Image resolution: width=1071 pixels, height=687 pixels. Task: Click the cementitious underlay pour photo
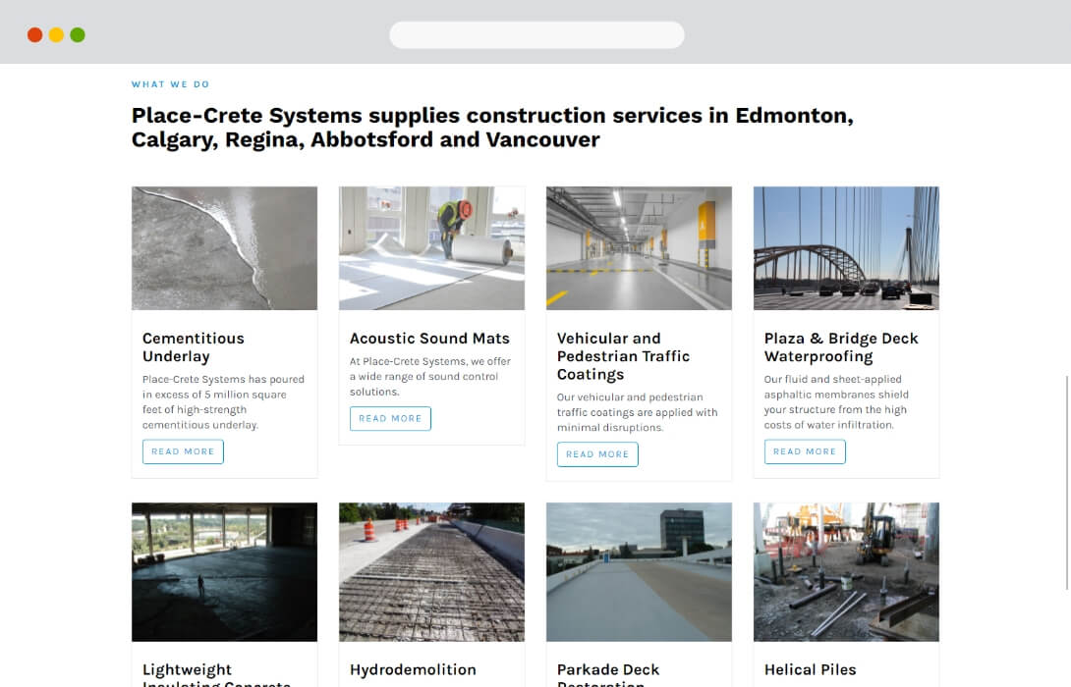point(224,248)
